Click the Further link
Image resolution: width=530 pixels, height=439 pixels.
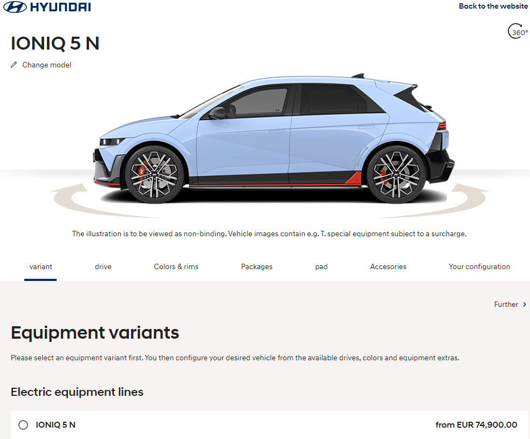pyautogui.click(x=506, y=304)
